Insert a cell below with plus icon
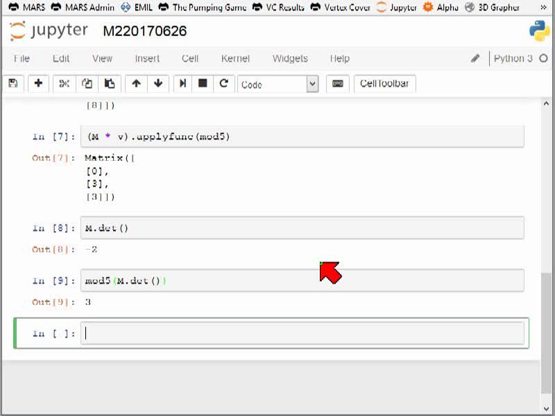Image resolution: width=555 pixels, height=416 pixels. click(38, 83)
